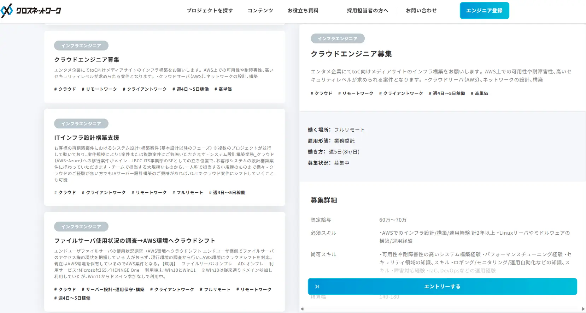Screen dimensions: 586x313
Task: Click the 尚可スキル label
Action: pyautogui.click(x=323, y=254)
